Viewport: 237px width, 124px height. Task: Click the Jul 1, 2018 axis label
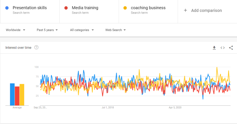108,107
